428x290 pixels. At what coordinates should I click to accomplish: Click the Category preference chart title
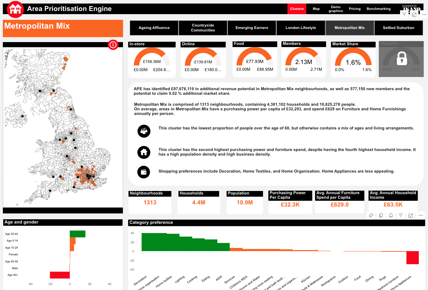click(x=151, y=222)
